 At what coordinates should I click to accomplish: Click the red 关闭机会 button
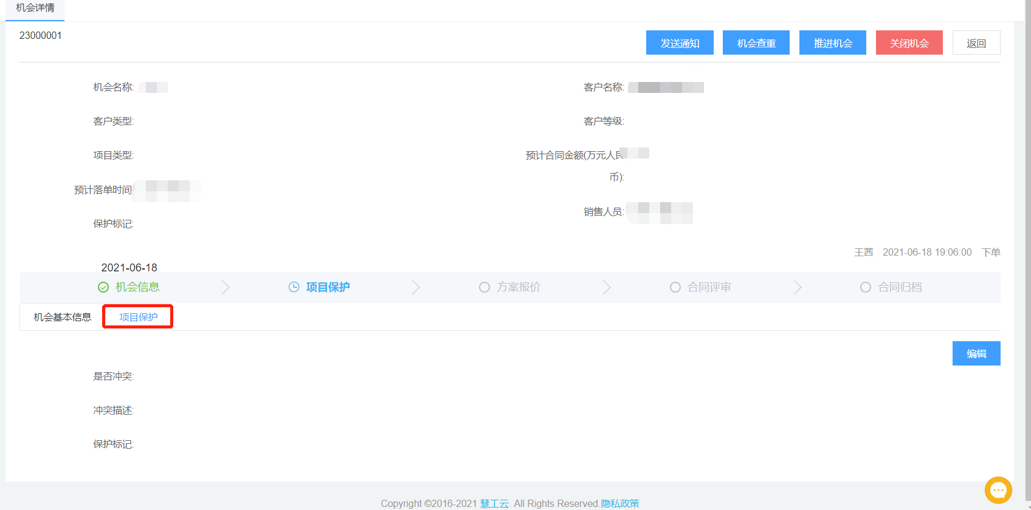(x=909, y=43)
